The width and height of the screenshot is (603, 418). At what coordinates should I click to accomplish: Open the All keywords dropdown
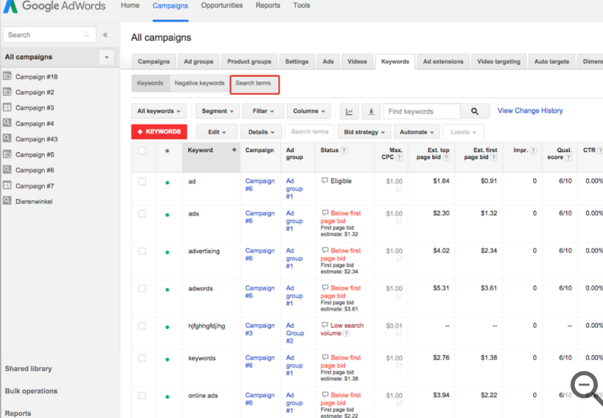coord(159,111)
